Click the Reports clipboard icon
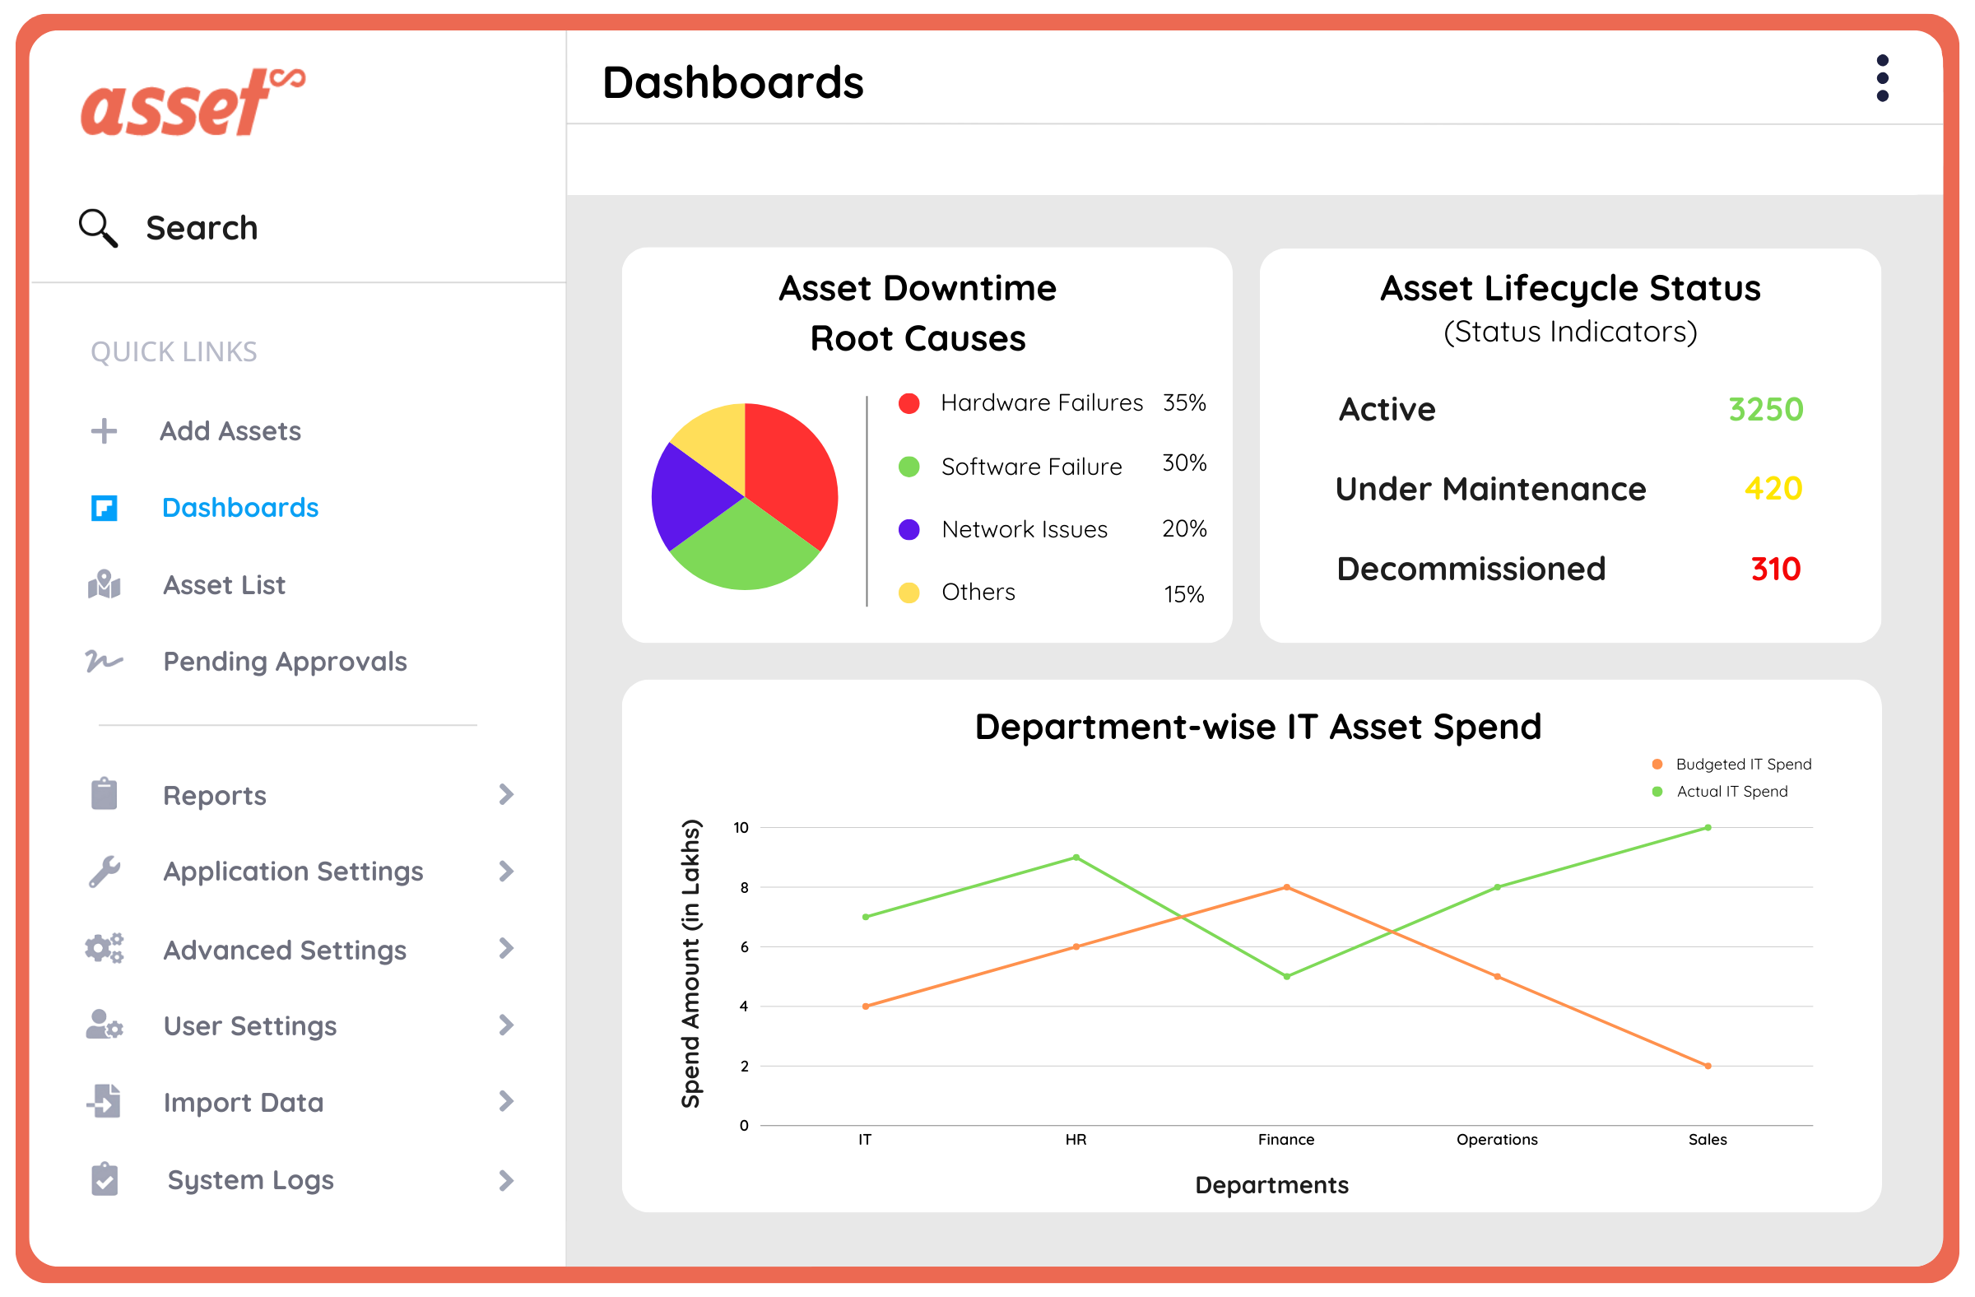 (103, 793)
